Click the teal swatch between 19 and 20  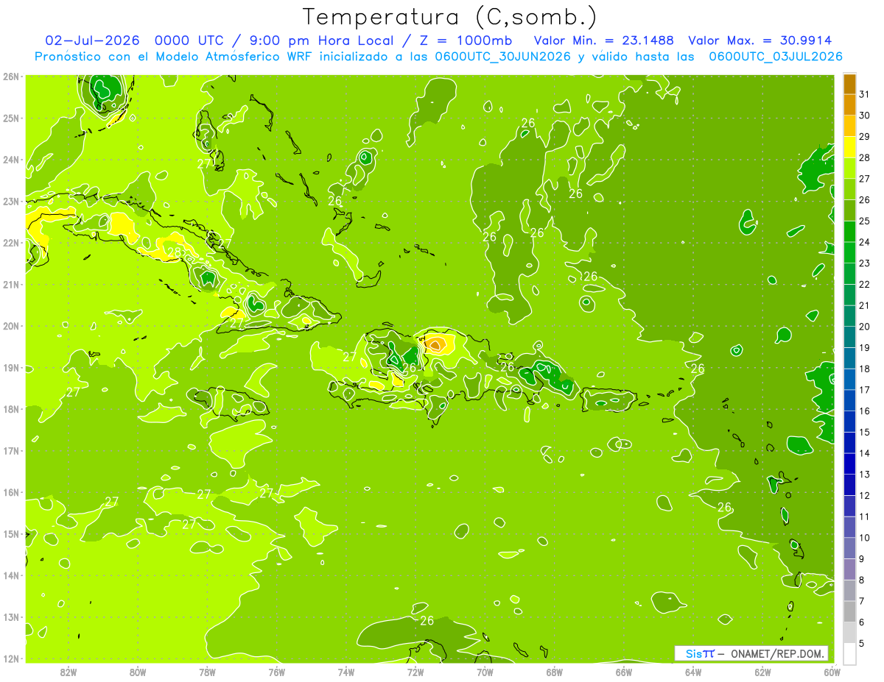click(849, 337)
